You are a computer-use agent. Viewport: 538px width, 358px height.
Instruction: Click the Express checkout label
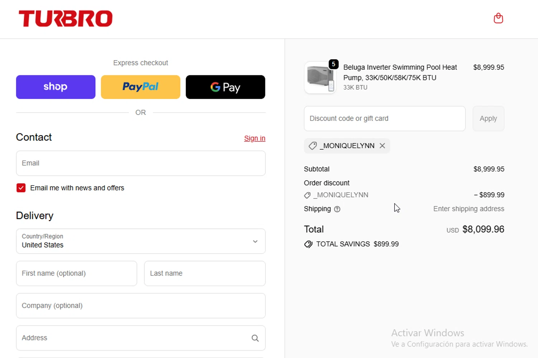tap(141, 63)
